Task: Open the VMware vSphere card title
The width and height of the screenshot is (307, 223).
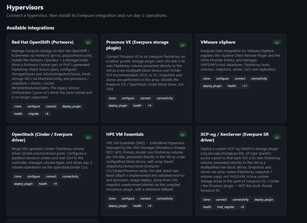Action: click(x=218, y=42)
